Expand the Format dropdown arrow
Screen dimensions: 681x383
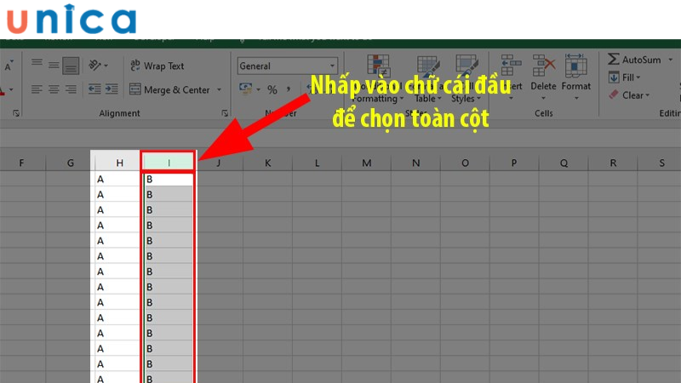click(x=576, y=98)
